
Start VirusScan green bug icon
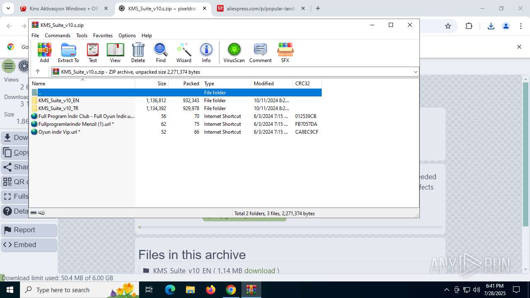click(x=234, y=53)
